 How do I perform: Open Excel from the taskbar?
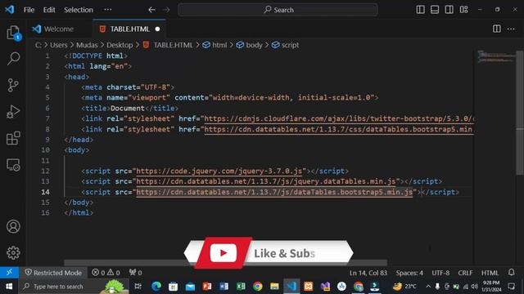(x=241, y=286)
